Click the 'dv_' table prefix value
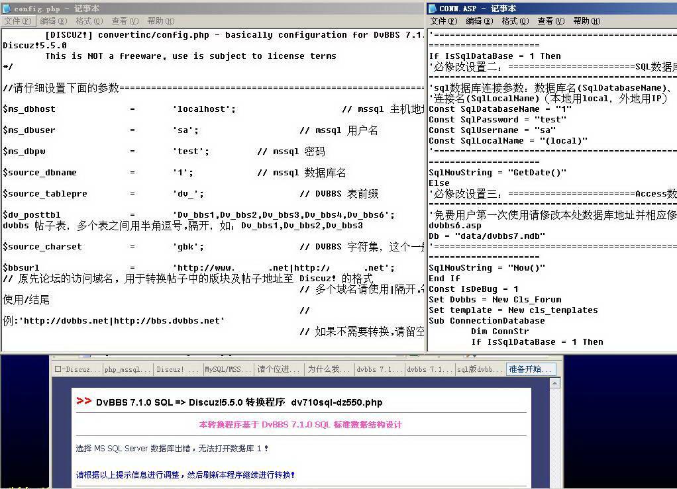677x489 pixels. coord(188,194)
